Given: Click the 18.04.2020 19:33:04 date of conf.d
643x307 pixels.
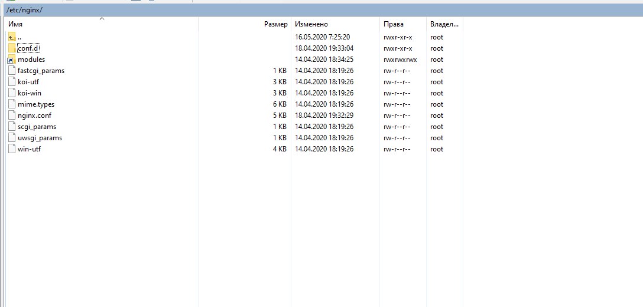Looking at the screenshot, I should click(324, 48).
